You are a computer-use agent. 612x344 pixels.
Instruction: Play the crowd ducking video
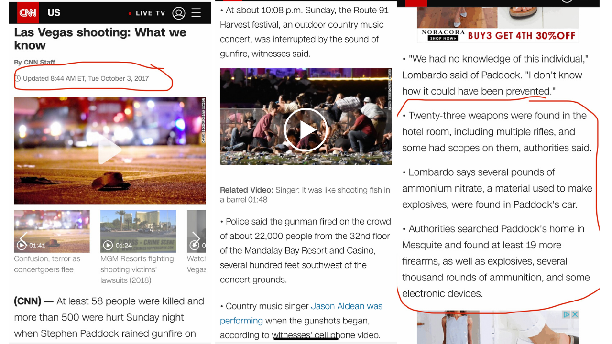click(x=306, y=129)
